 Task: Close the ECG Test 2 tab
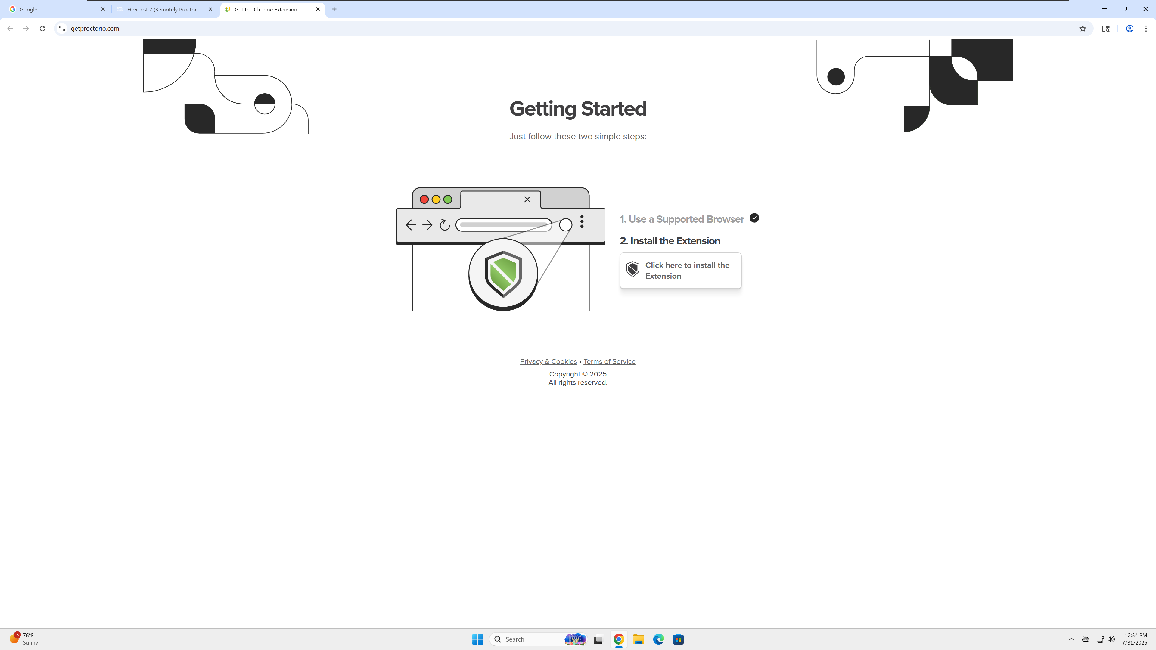(x=210, y=9)
